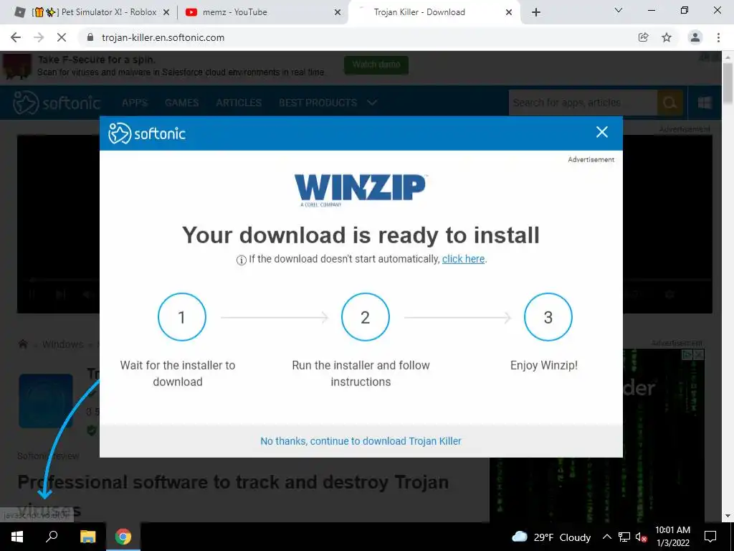Click Watch demo button in F-Secure ad

[x=376, y=65]
